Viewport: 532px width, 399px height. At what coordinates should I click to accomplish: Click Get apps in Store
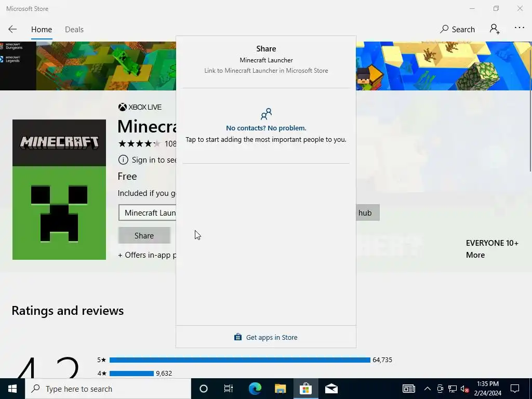point(266,337)
